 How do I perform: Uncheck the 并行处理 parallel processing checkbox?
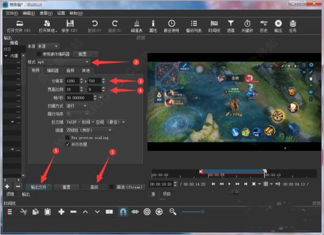coord(67,144)
